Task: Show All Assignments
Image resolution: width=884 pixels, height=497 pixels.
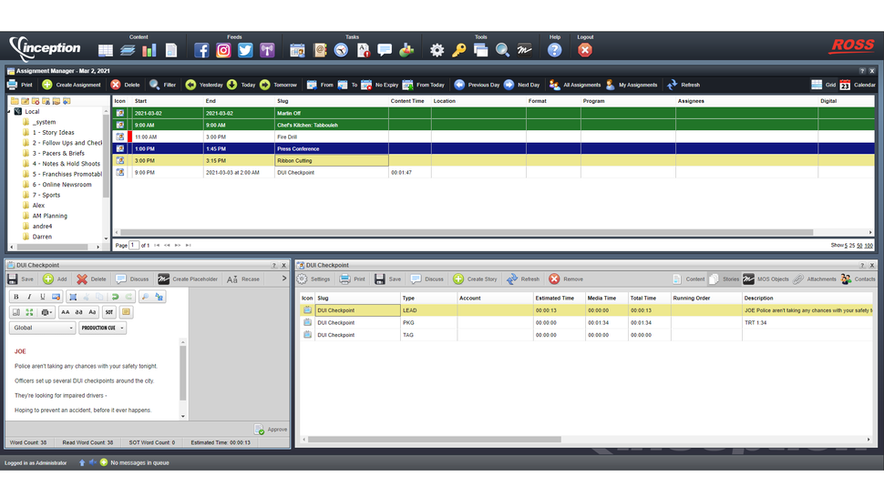Action: (x=575, y=85)
